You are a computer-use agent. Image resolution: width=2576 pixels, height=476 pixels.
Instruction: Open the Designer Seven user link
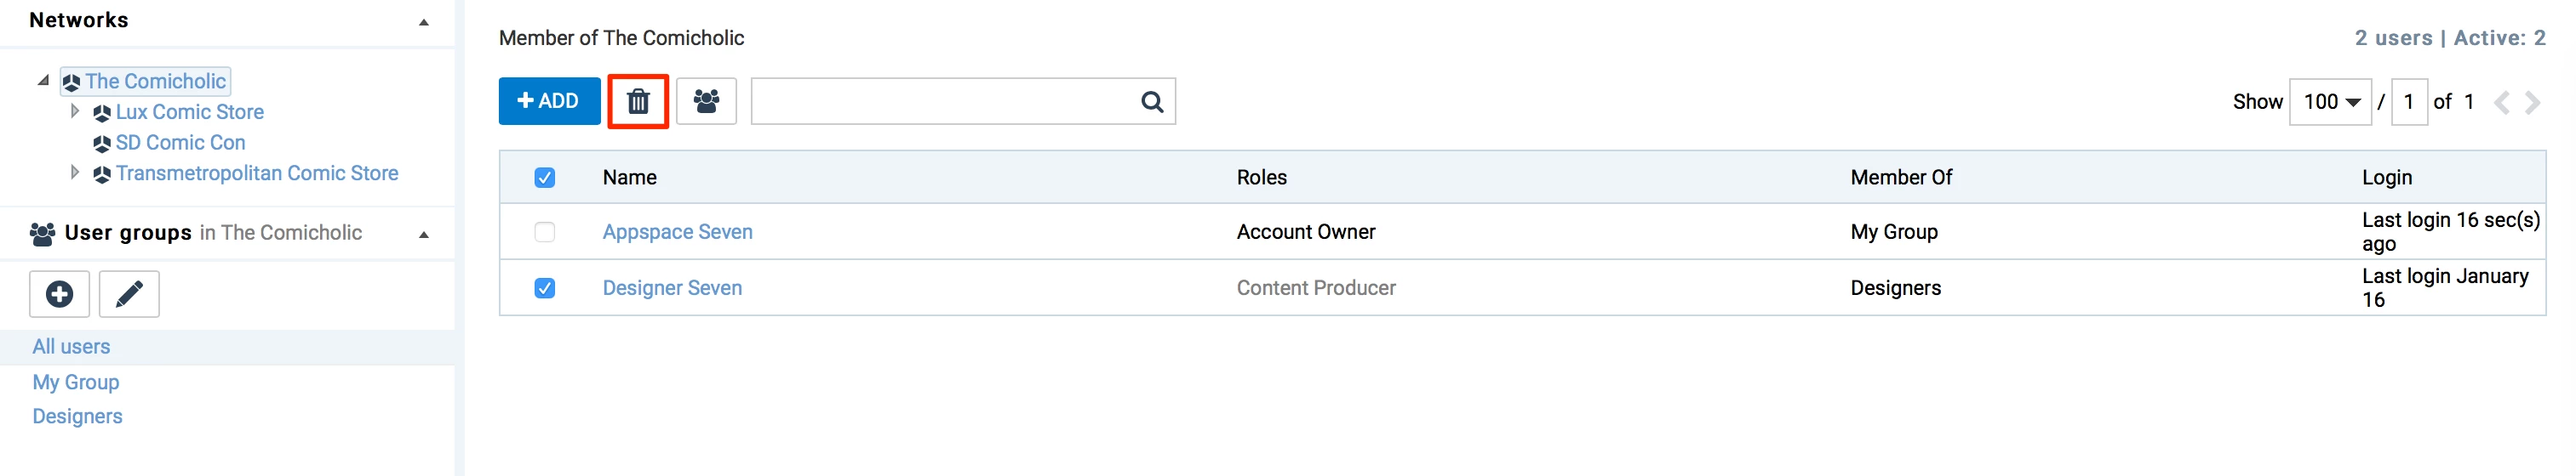pyautogui.click(x=672, y=288)
